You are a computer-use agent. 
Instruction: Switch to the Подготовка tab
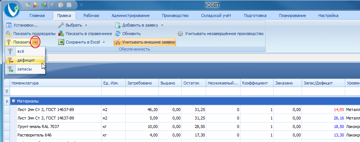[255, 15]
